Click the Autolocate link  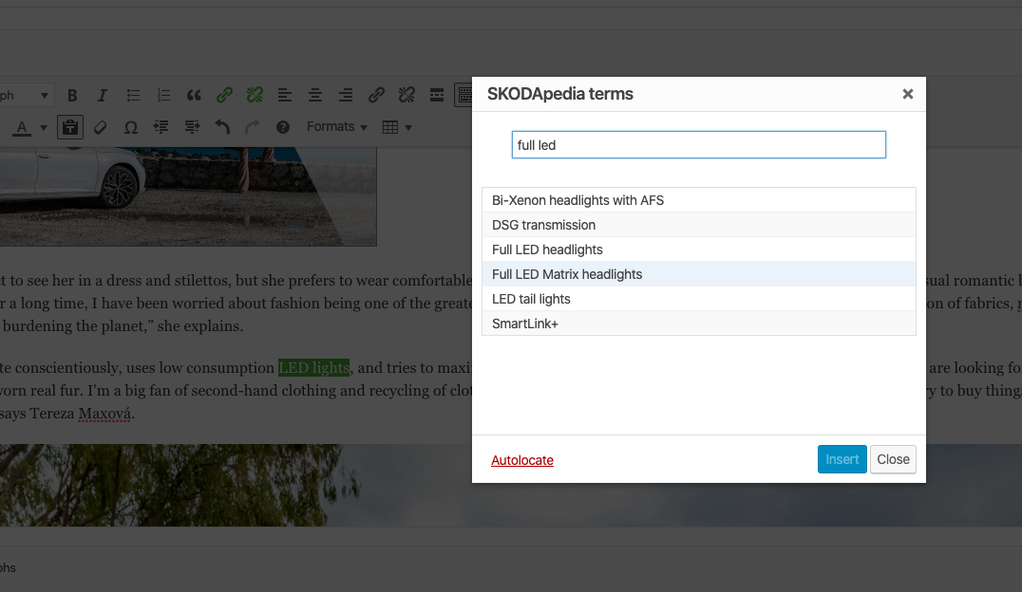pos(522,460)
